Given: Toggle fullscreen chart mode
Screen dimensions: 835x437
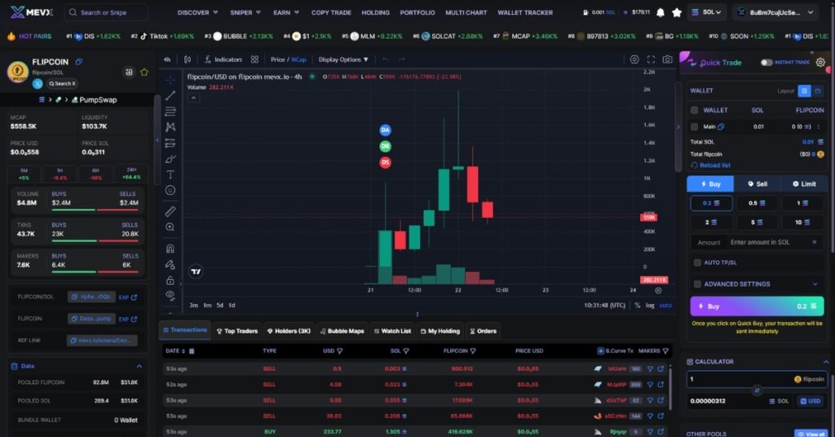Looking at the screenshot, I should 651,60.
